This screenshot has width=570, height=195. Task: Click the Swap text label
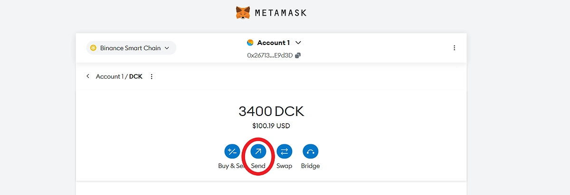[284, 166]
